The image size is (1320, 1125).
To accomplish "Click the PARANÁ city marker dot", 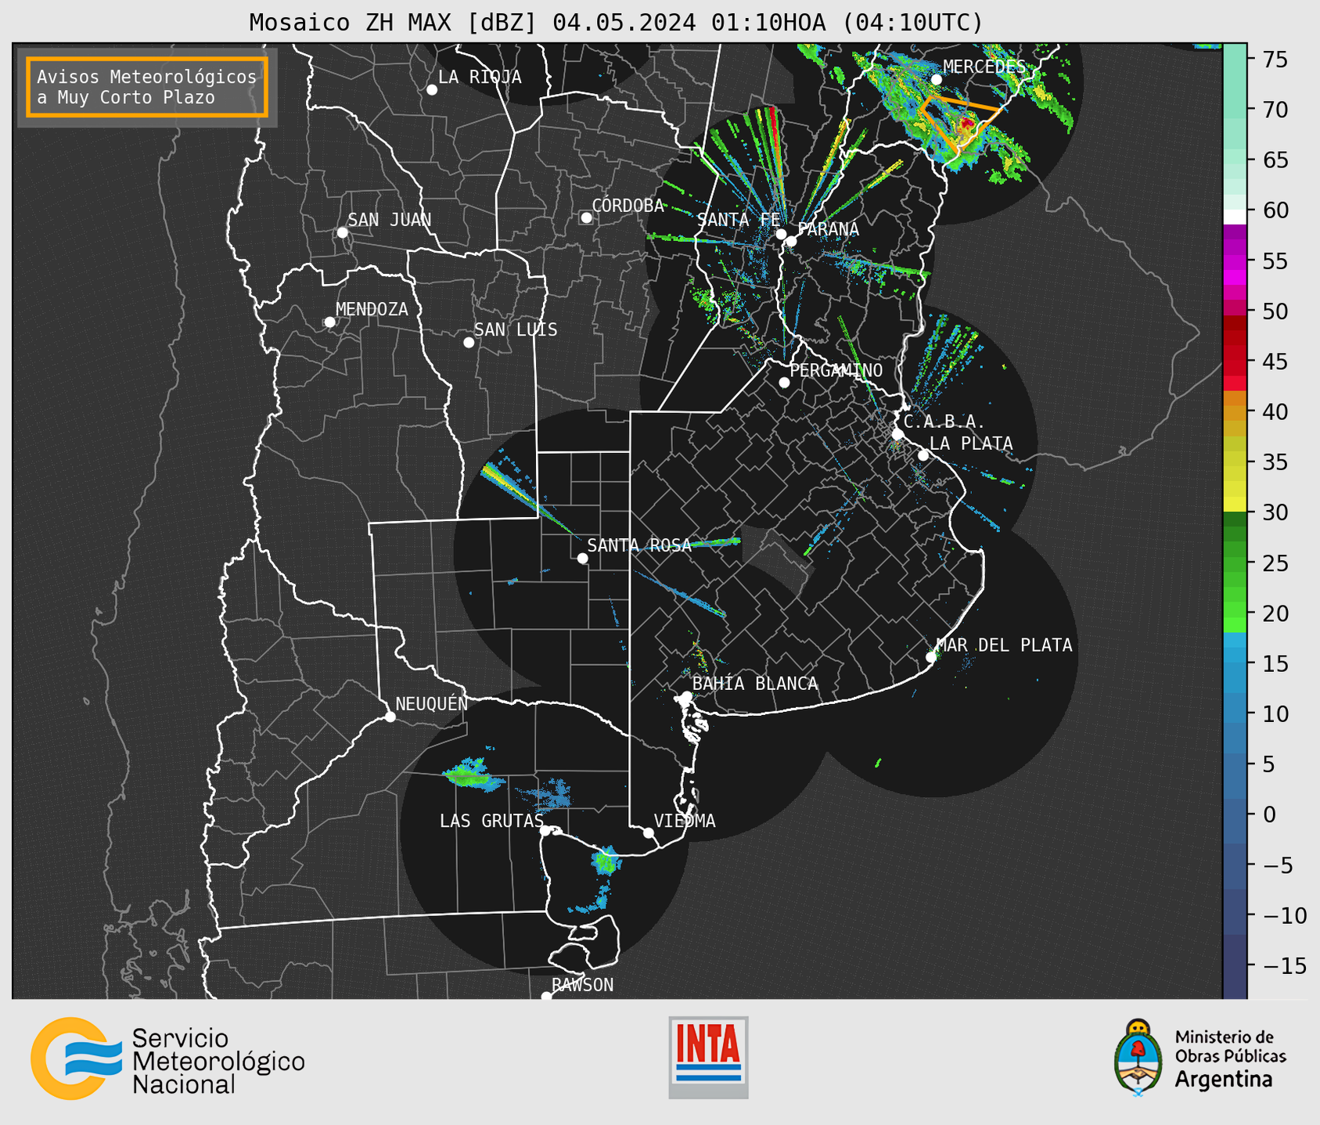I will [x=791, y=241].
